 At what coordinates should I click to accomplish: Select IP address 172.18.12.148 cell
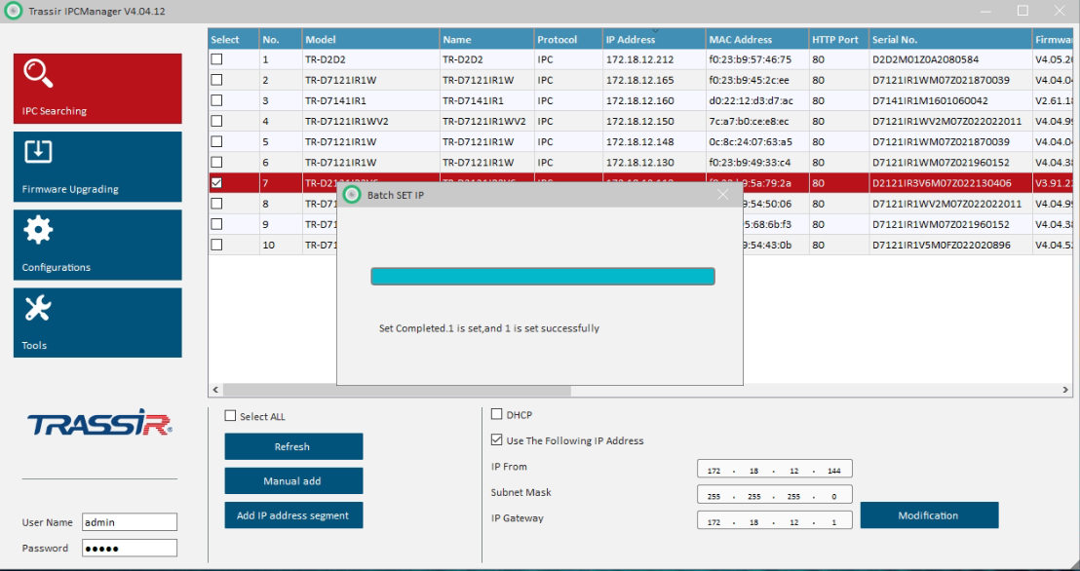[654, 142]
